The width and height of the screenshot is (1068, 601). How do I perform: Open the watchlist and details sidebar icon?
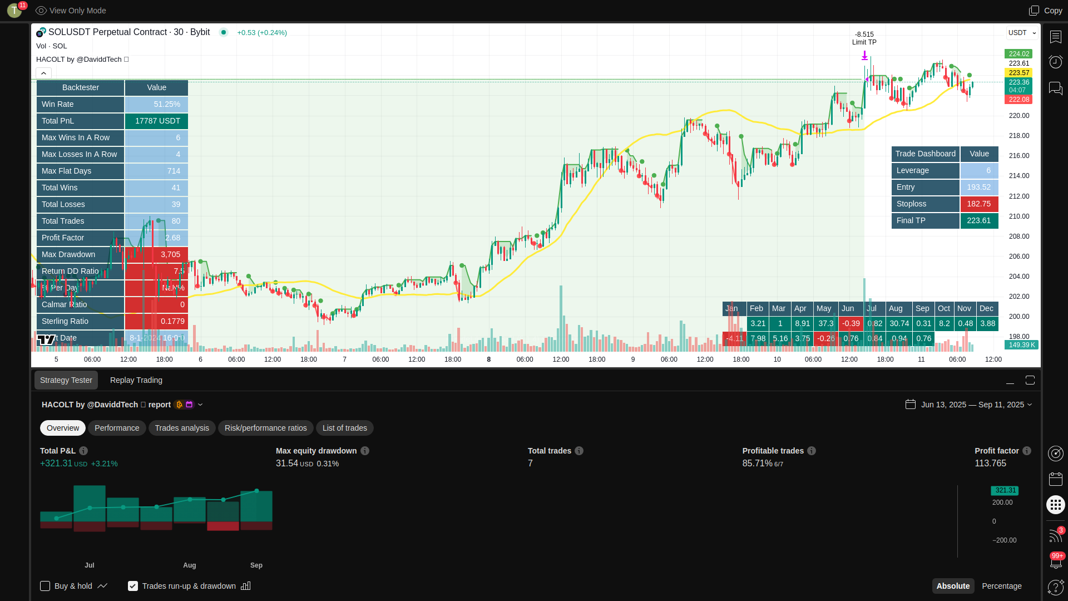pos(1055,37)
